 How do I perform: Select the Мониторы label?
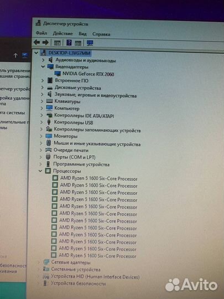[65, 136]
